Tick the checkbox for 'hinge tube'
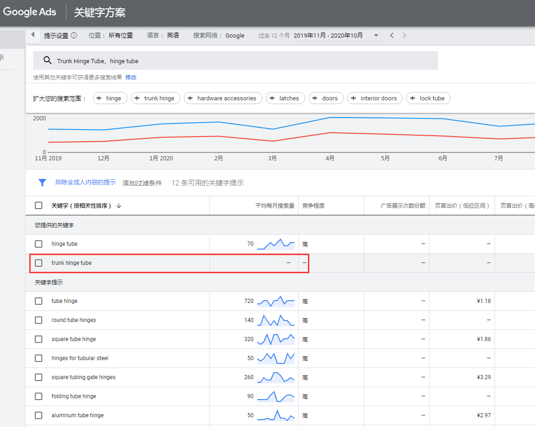The width and height of the screenshot is (535, 427). pyautogui.click(x=39, y=244)
